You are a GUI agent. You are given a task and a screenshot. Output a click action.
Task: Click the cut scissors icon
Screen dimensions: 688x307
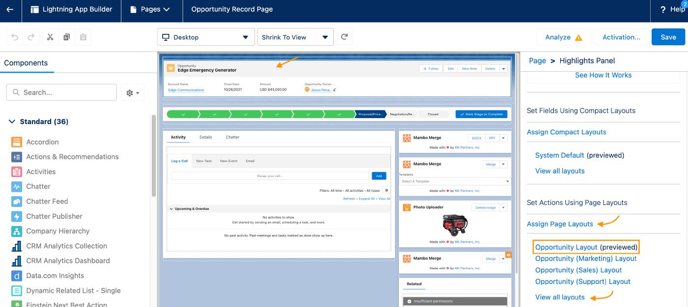pyautogui.click(x=50, y=37)
